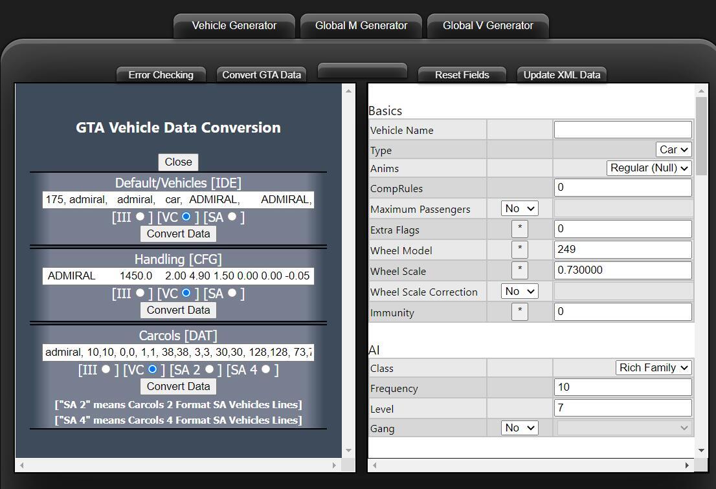The image size is (716, 489).
Task: Click the Default/Vehicles IDE text field
Action: [x=178, y=200]
